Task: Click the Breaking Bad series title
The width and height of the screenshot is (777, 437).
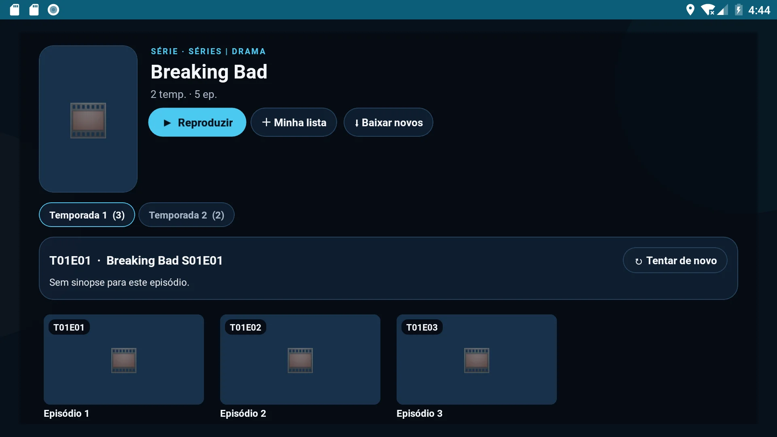Action: pyautogui.click(x=209, y=72)
